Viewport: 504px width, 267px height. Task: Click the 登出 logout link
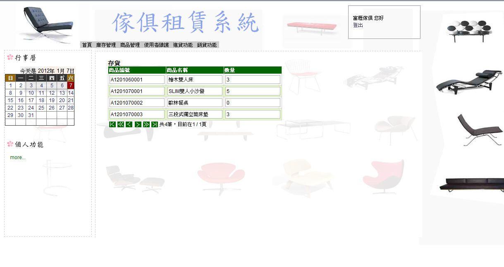coord(358,25)
